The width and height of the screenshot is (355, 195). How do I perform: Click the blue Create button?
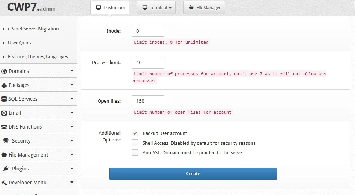coord(193,173)
